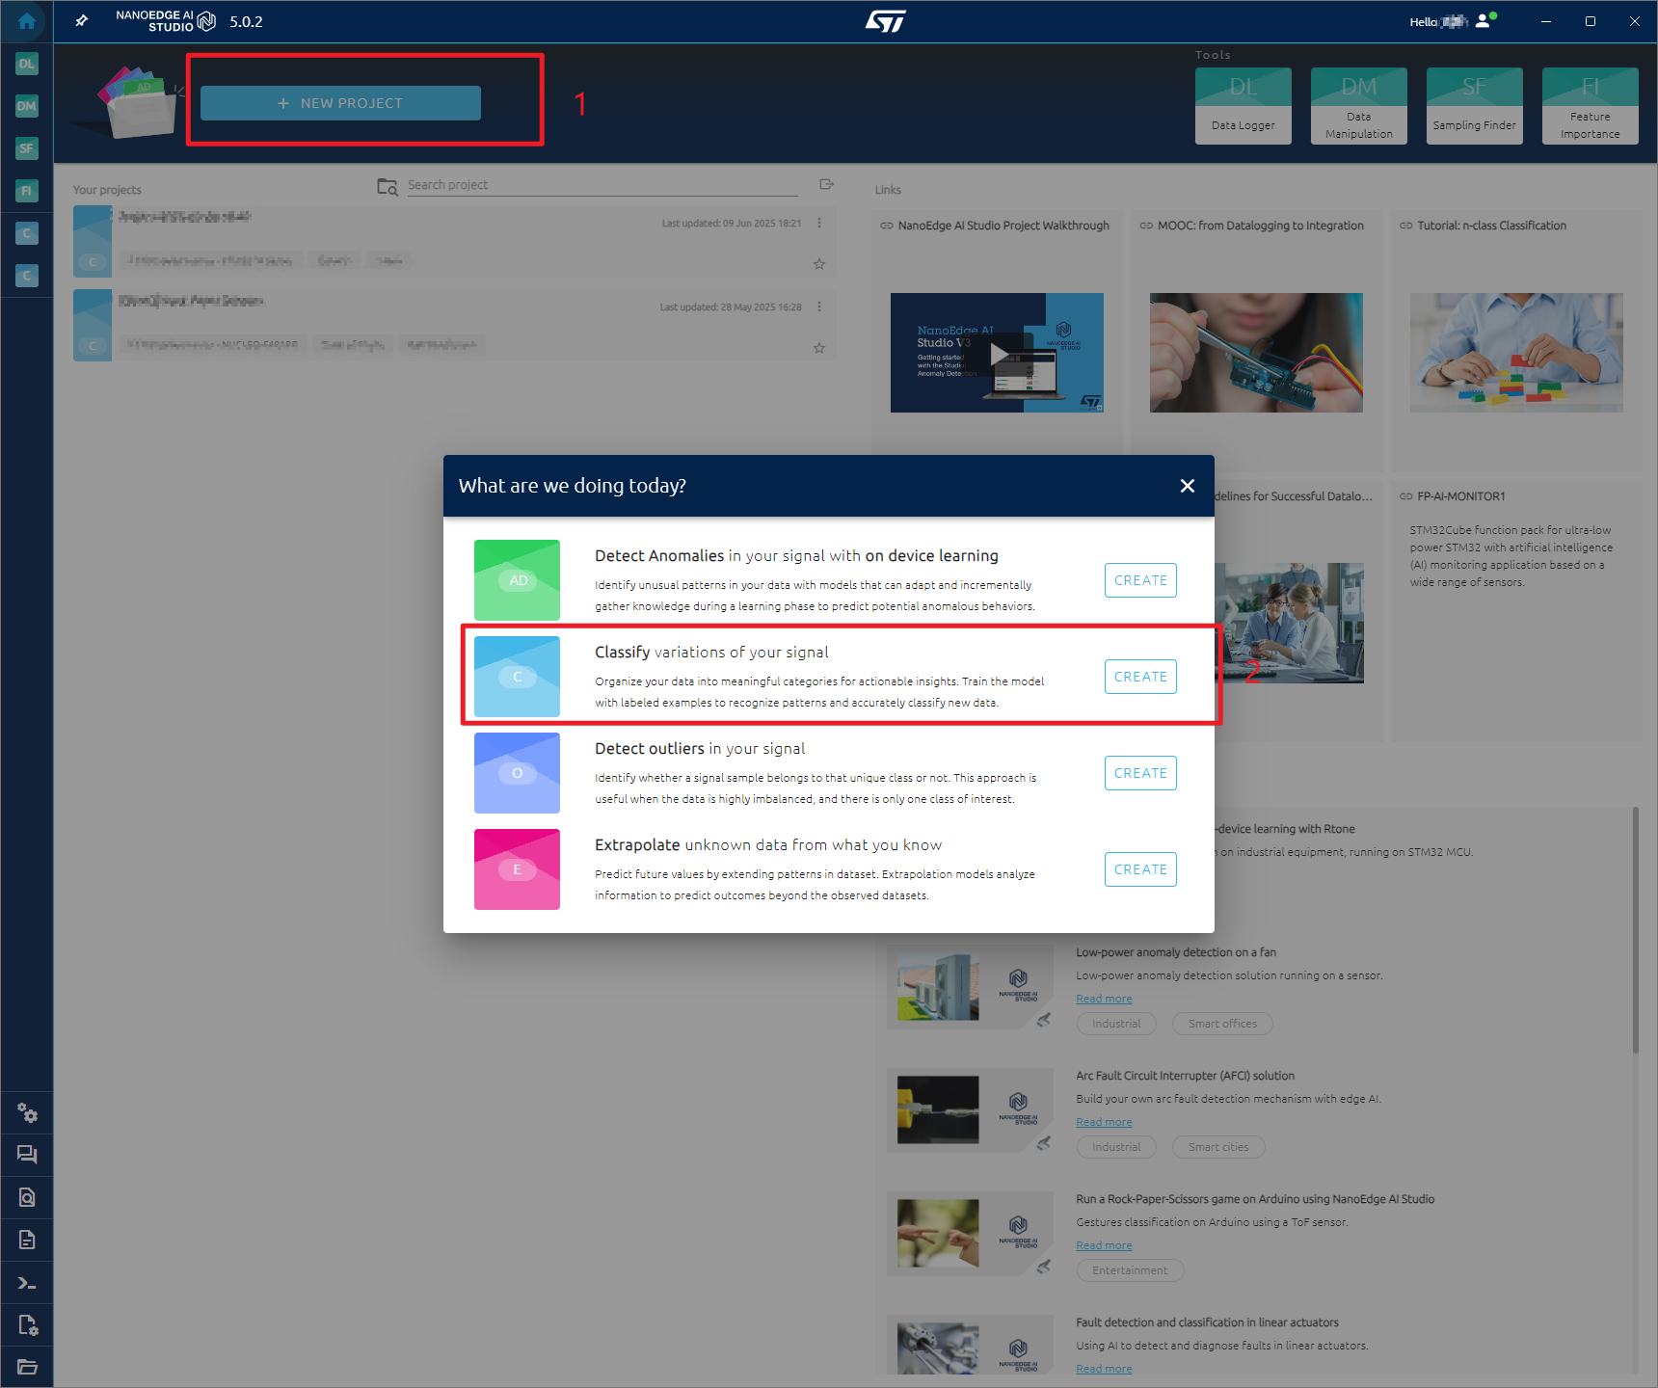The width and height of the screenshot is (1658, 1388).
Task: Select the Smart cities tag
Action: pyautogui.click(x=1218, y=1147)
